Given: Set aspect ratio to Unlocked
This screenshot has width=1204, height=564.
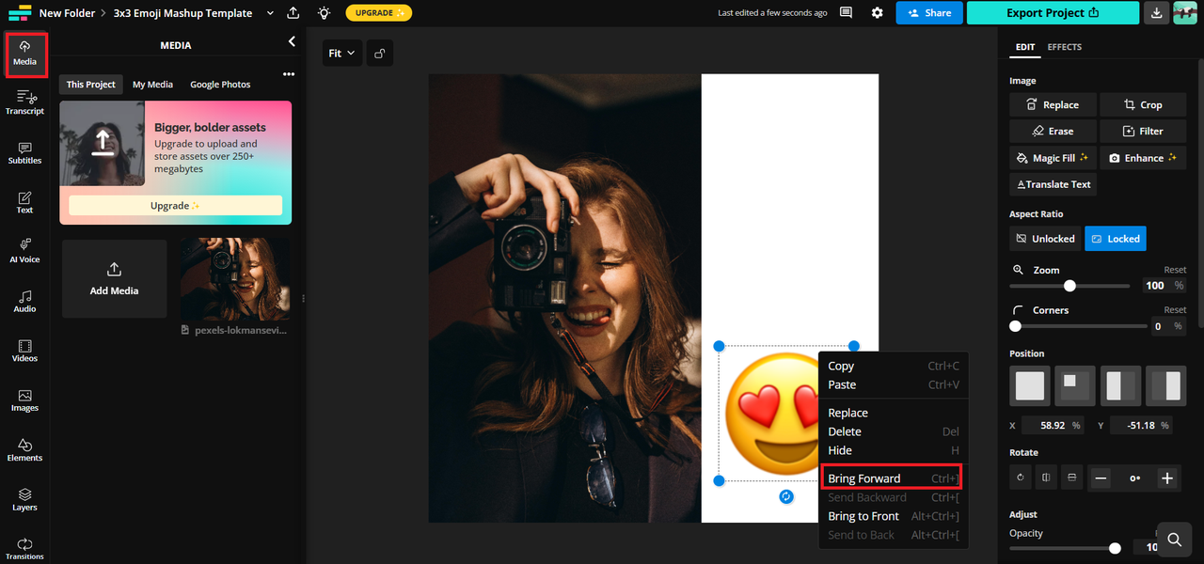Looking at the screenshot, I should click(x=1045, y=239).
